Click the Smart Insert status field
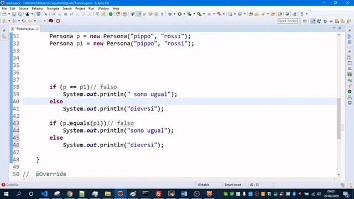 tap(232, 185)
